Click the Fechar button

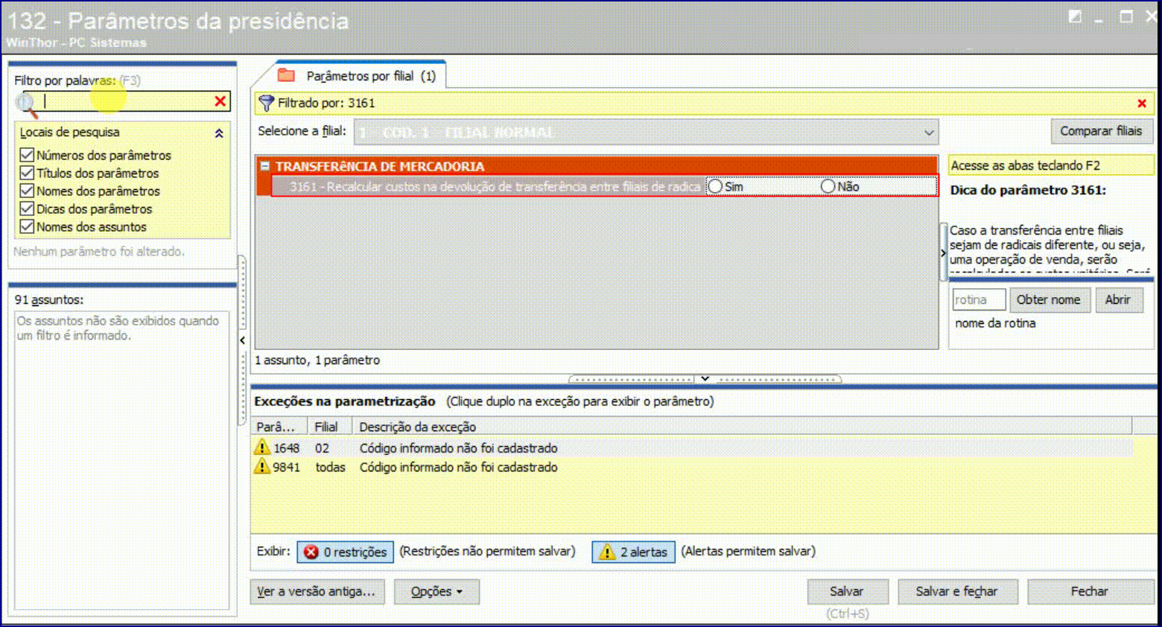(1089, 591)
